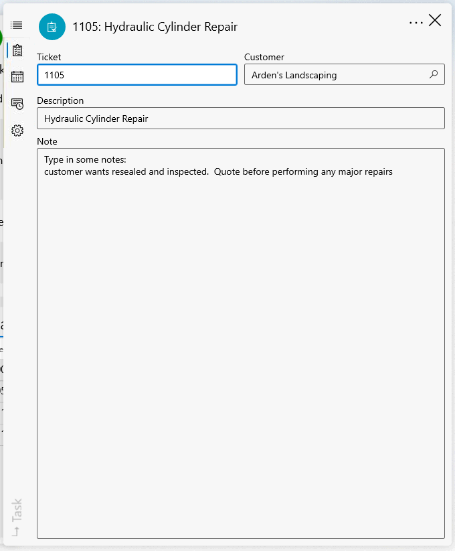455x551 pixels.
Task: Click the Description field label
Action: click(x=60, y=100)
